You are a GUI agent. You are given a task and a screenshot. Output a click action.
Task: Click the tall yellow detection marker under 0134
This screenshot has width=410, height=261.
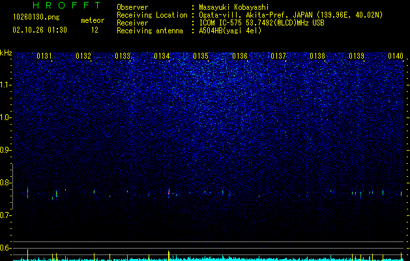pyautogui.click(x=169, y=256)
